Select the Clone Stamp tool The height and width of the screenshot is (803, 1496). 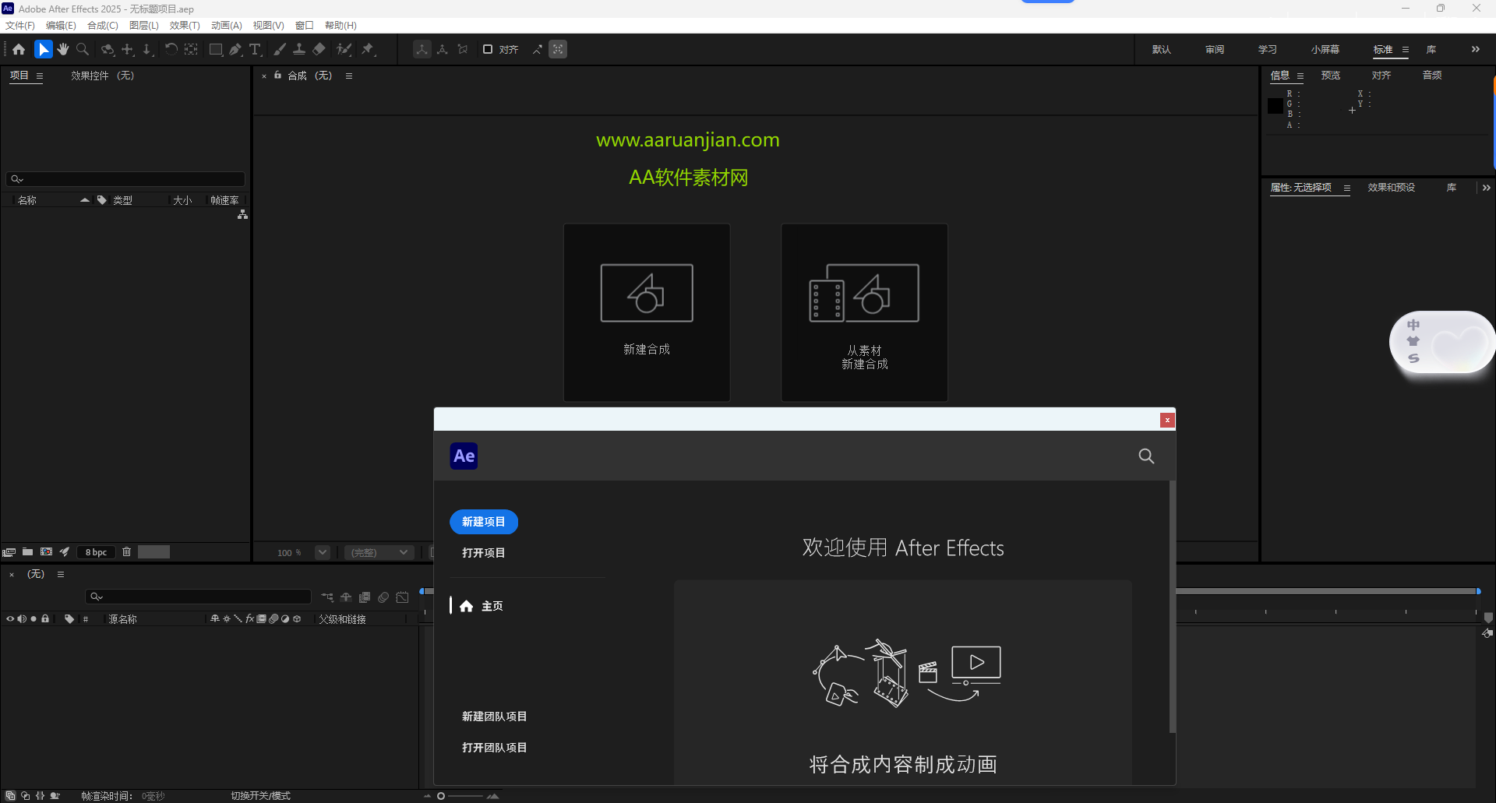coord(300,49)
